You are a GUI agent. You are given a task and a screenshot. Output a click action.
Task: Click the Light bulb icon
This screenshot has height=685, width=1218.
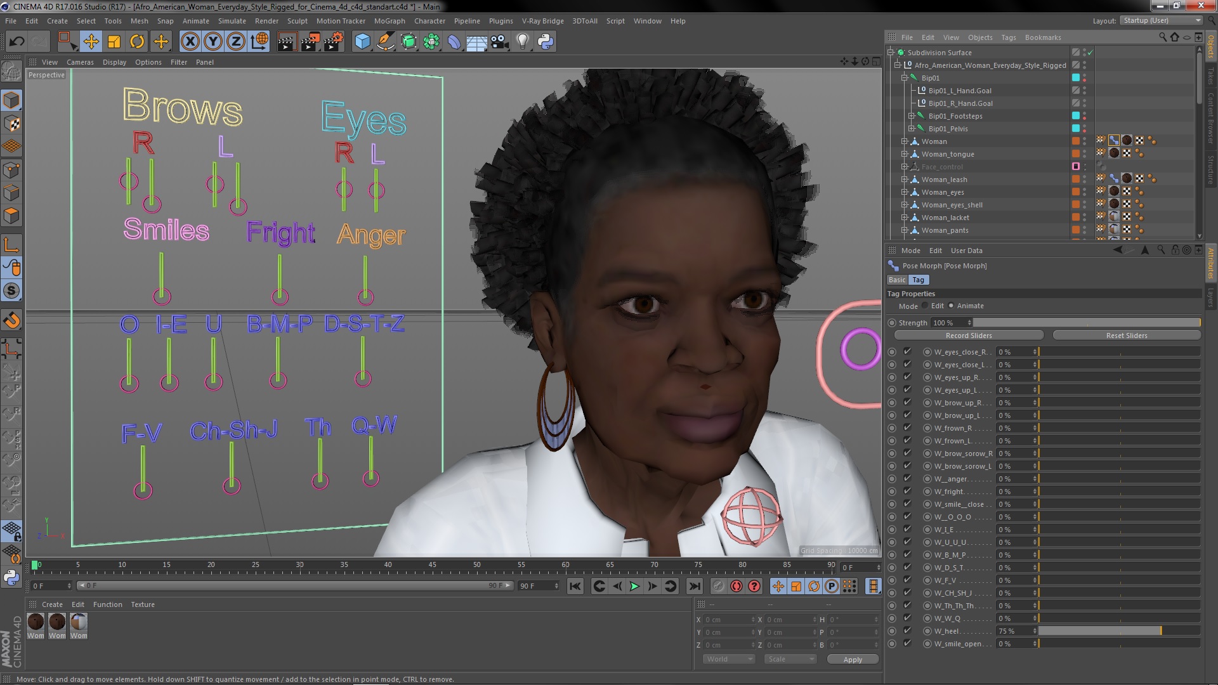coord(522,42)
